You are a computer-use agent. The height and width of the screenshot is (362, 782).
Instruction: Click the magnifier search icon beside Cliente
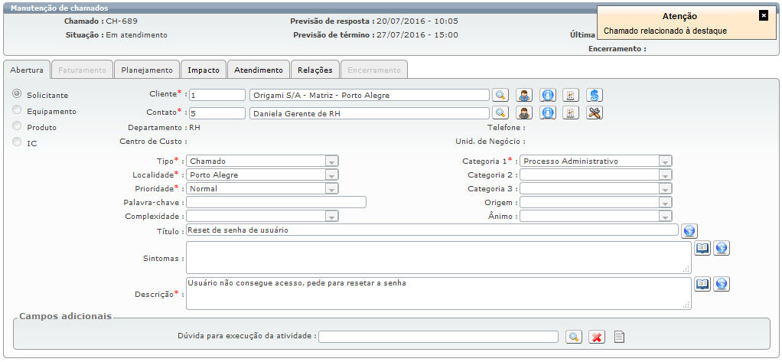pyautogui.click(x=500, y=95)
